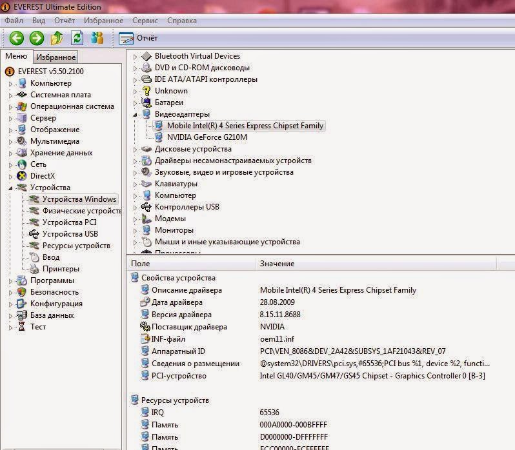Image resolution: width=515 pixels, height=450 pixels.
Task: Click the Значение column header
Action: pos(376,264)
